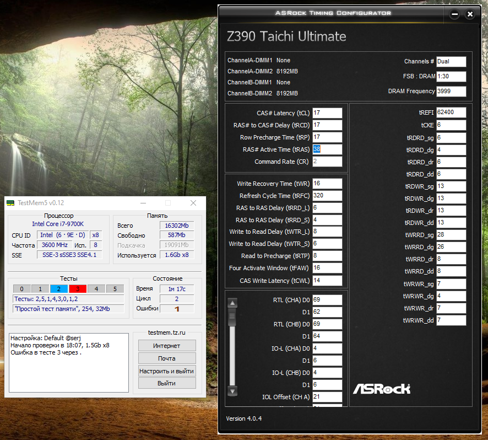Click the tCKE value field
The image size is (488, 440).
click(x=451, y=125)
